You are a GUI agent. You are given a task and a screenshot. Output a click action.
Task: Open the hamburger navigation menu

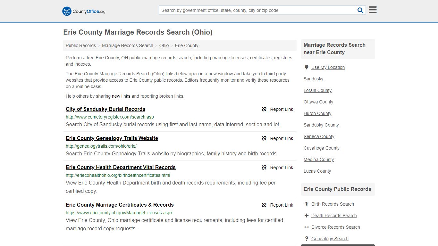point(372,10)
